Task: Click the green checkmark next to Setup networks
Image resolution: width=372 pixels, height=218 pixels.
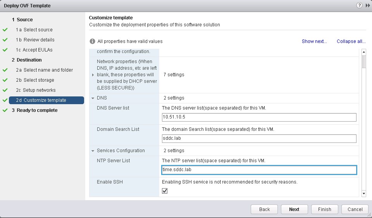Action: [x=5, y=90]
